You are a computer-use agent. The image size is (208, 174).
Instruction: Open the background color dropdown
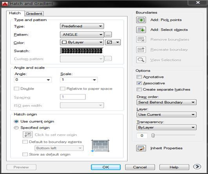[113, 42]
